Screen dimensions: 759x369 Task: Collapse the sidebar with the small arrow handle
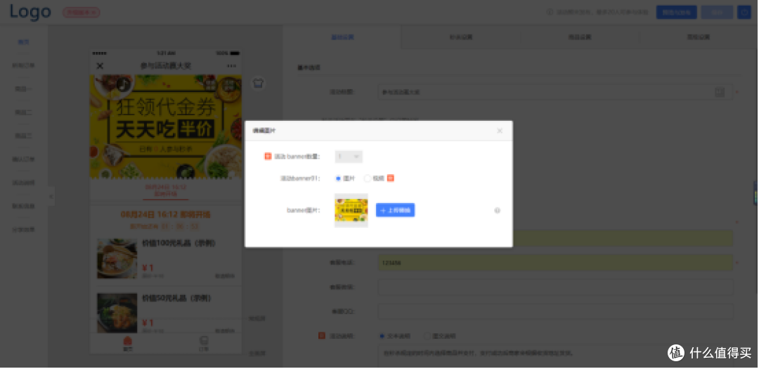(51, 196)
